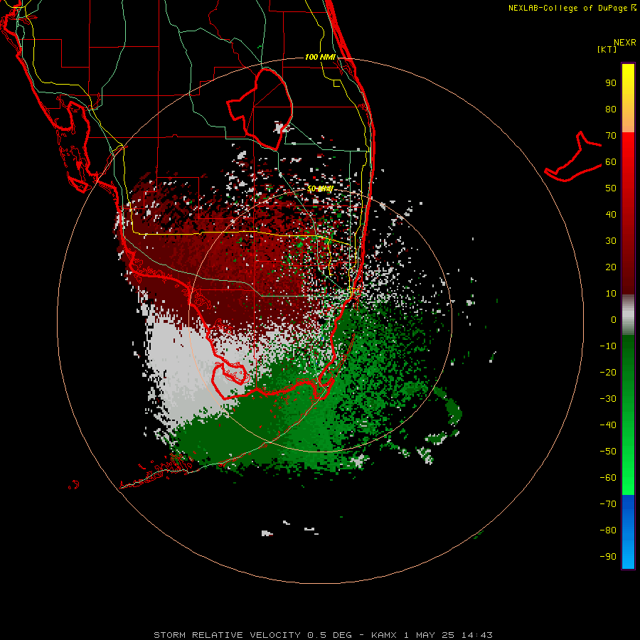Click the -90 value on the velocity scale
The width and height of the screenshot is (640, 640).
[608, 557]
